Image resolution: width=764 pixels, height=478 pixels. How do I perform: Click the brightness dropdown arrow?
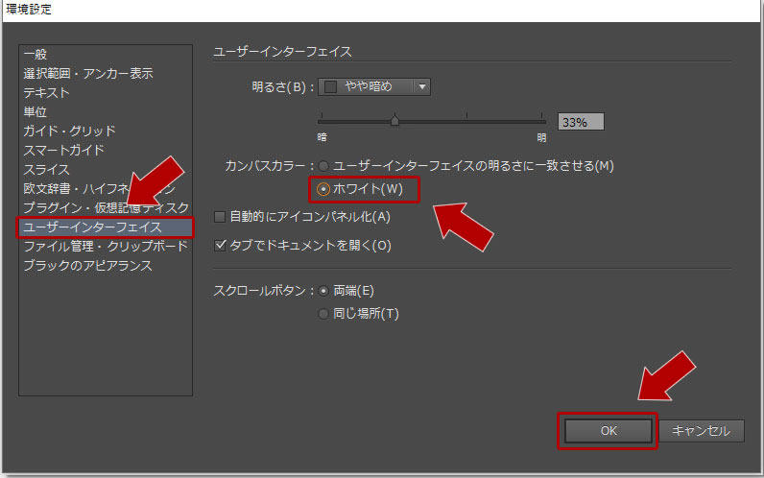click(x=422, y=86)
